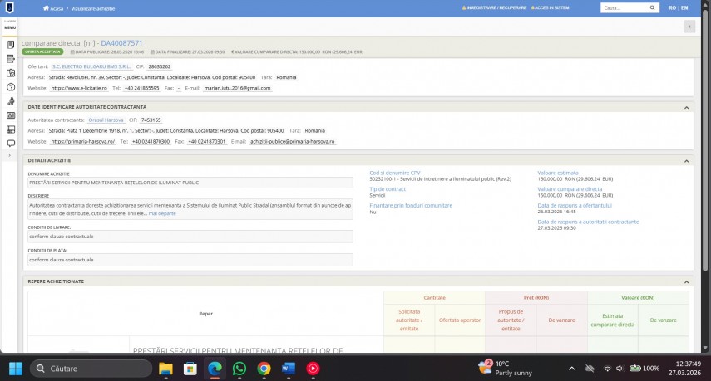Click the Acasa home icon

pos(46,7)
